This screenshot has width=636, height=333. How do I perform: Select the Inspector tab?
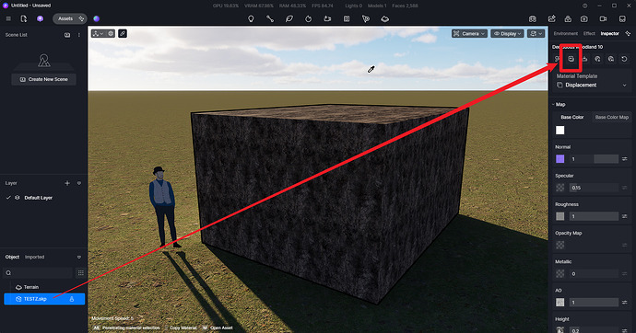[x=609, y=34]
